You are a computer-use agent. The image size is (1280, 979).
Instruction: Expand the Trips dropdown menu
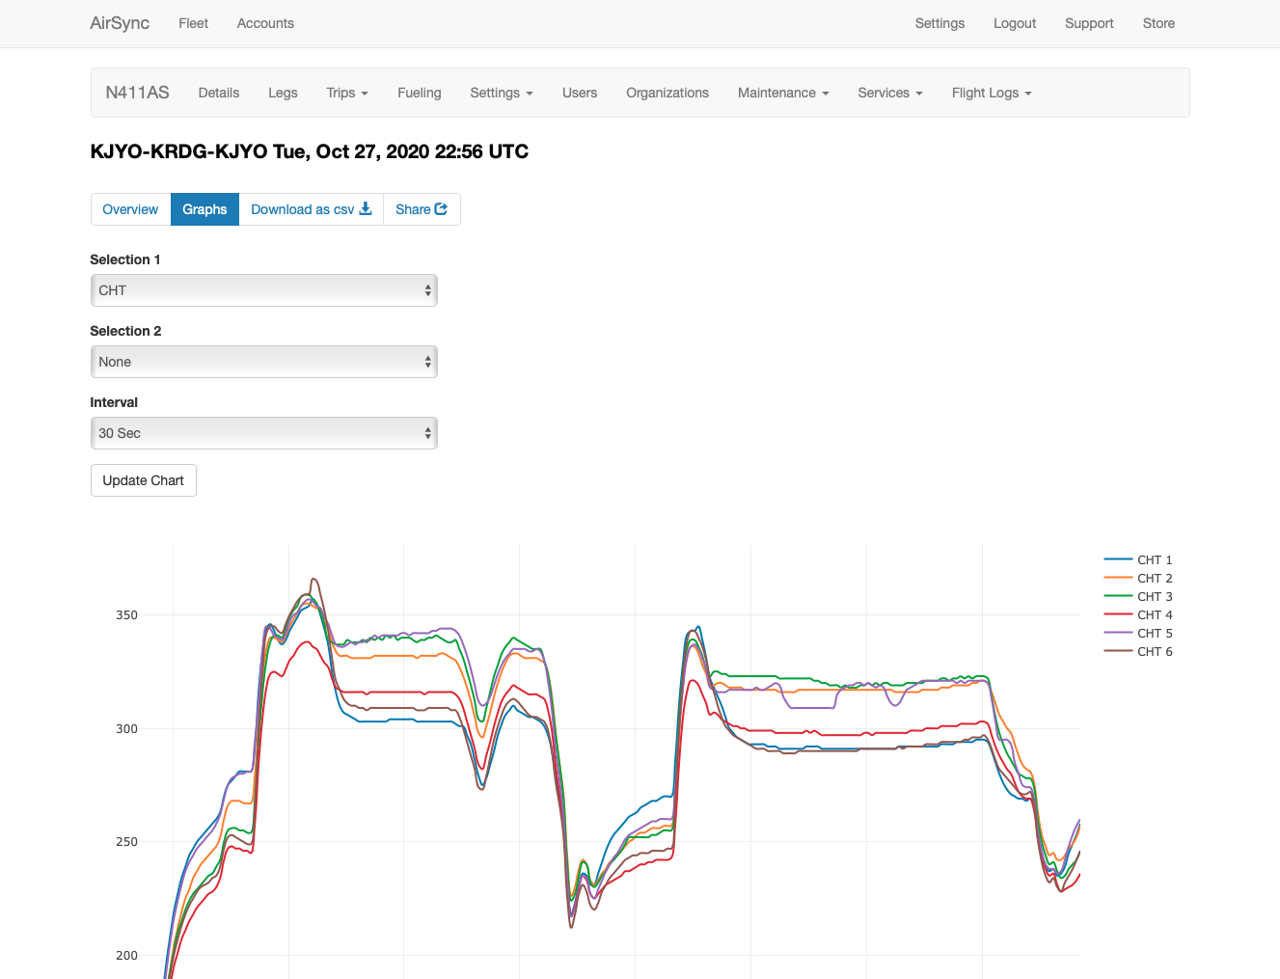pos(347,93)
